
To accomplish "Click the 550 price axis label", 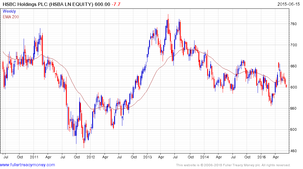I will pos(293,108).
